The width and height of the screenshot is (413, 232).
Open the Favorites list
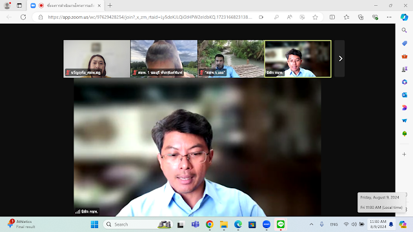click(347, 17)
